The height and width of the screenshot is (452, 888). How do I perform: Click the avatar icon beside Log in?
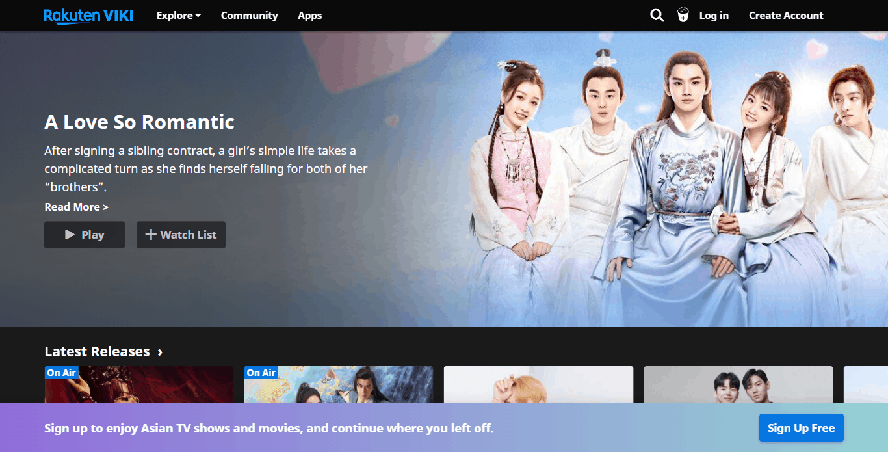click(x=683, y=15)
